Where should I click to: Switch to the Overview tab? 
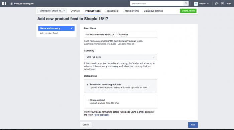[75, 11]
